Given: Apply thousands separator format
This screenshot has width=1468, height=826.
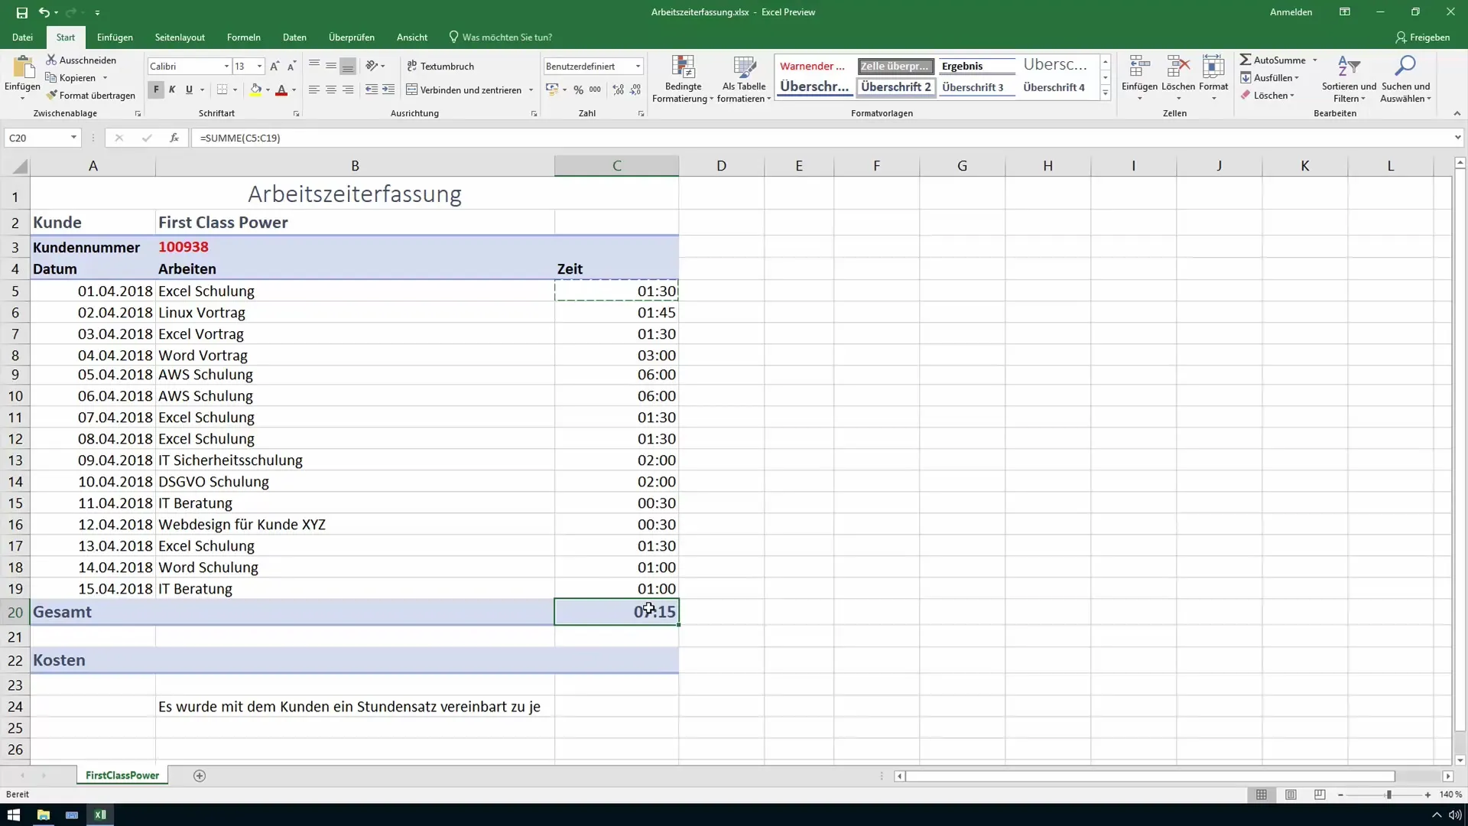Looking at the screenshot, I should coord(596,89).
